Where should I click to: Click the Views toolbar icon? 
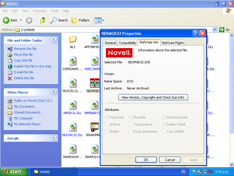click(98, 20)
